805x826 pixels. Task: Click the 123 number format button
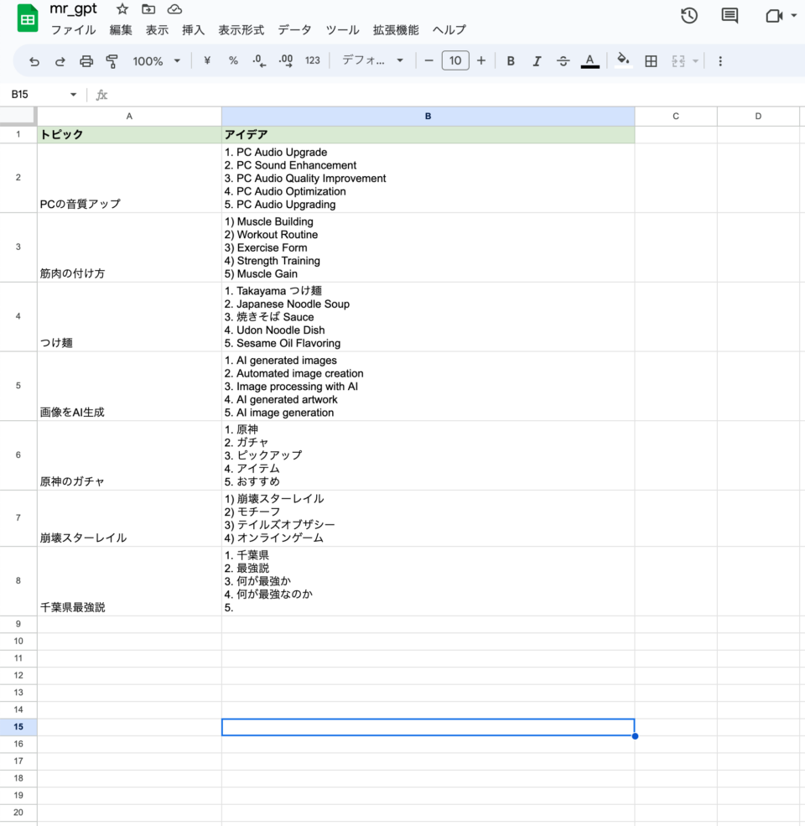(x=313, y=61)
